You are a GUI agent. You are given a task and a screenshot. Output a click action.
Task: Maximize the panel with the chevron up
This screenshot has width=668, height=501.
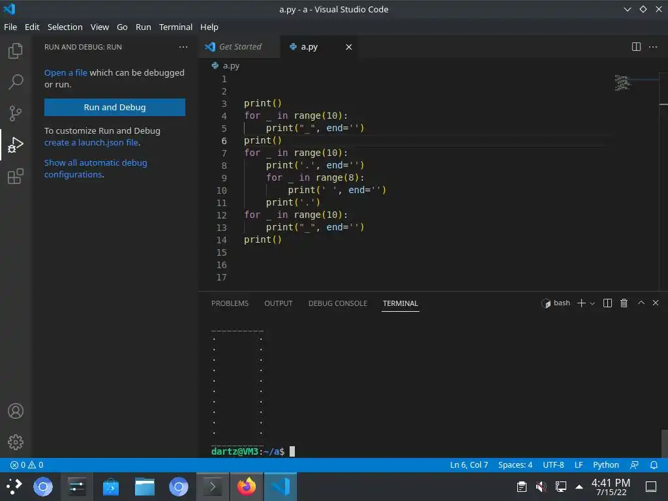[x=641, y=303]
